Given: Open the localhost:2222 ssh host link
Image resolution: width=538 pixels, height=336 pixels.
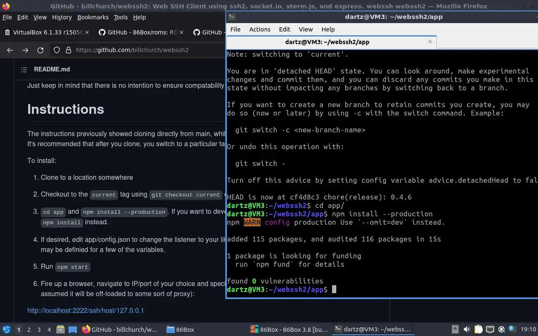Looking at the screenshot, I should (x=85, y=311).
